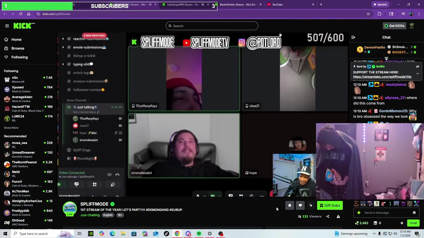The width and height of the screenshot is (424, 238).
Task: Open Ac7ionMan recommended channel
Action: click(28, 193)
